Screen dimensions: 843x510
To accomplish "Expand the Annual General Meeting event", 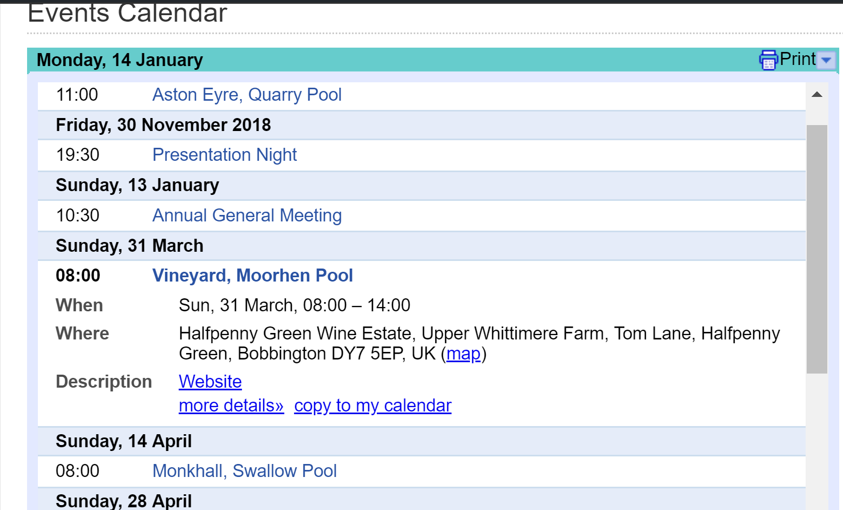I will [x=247, y=215].
